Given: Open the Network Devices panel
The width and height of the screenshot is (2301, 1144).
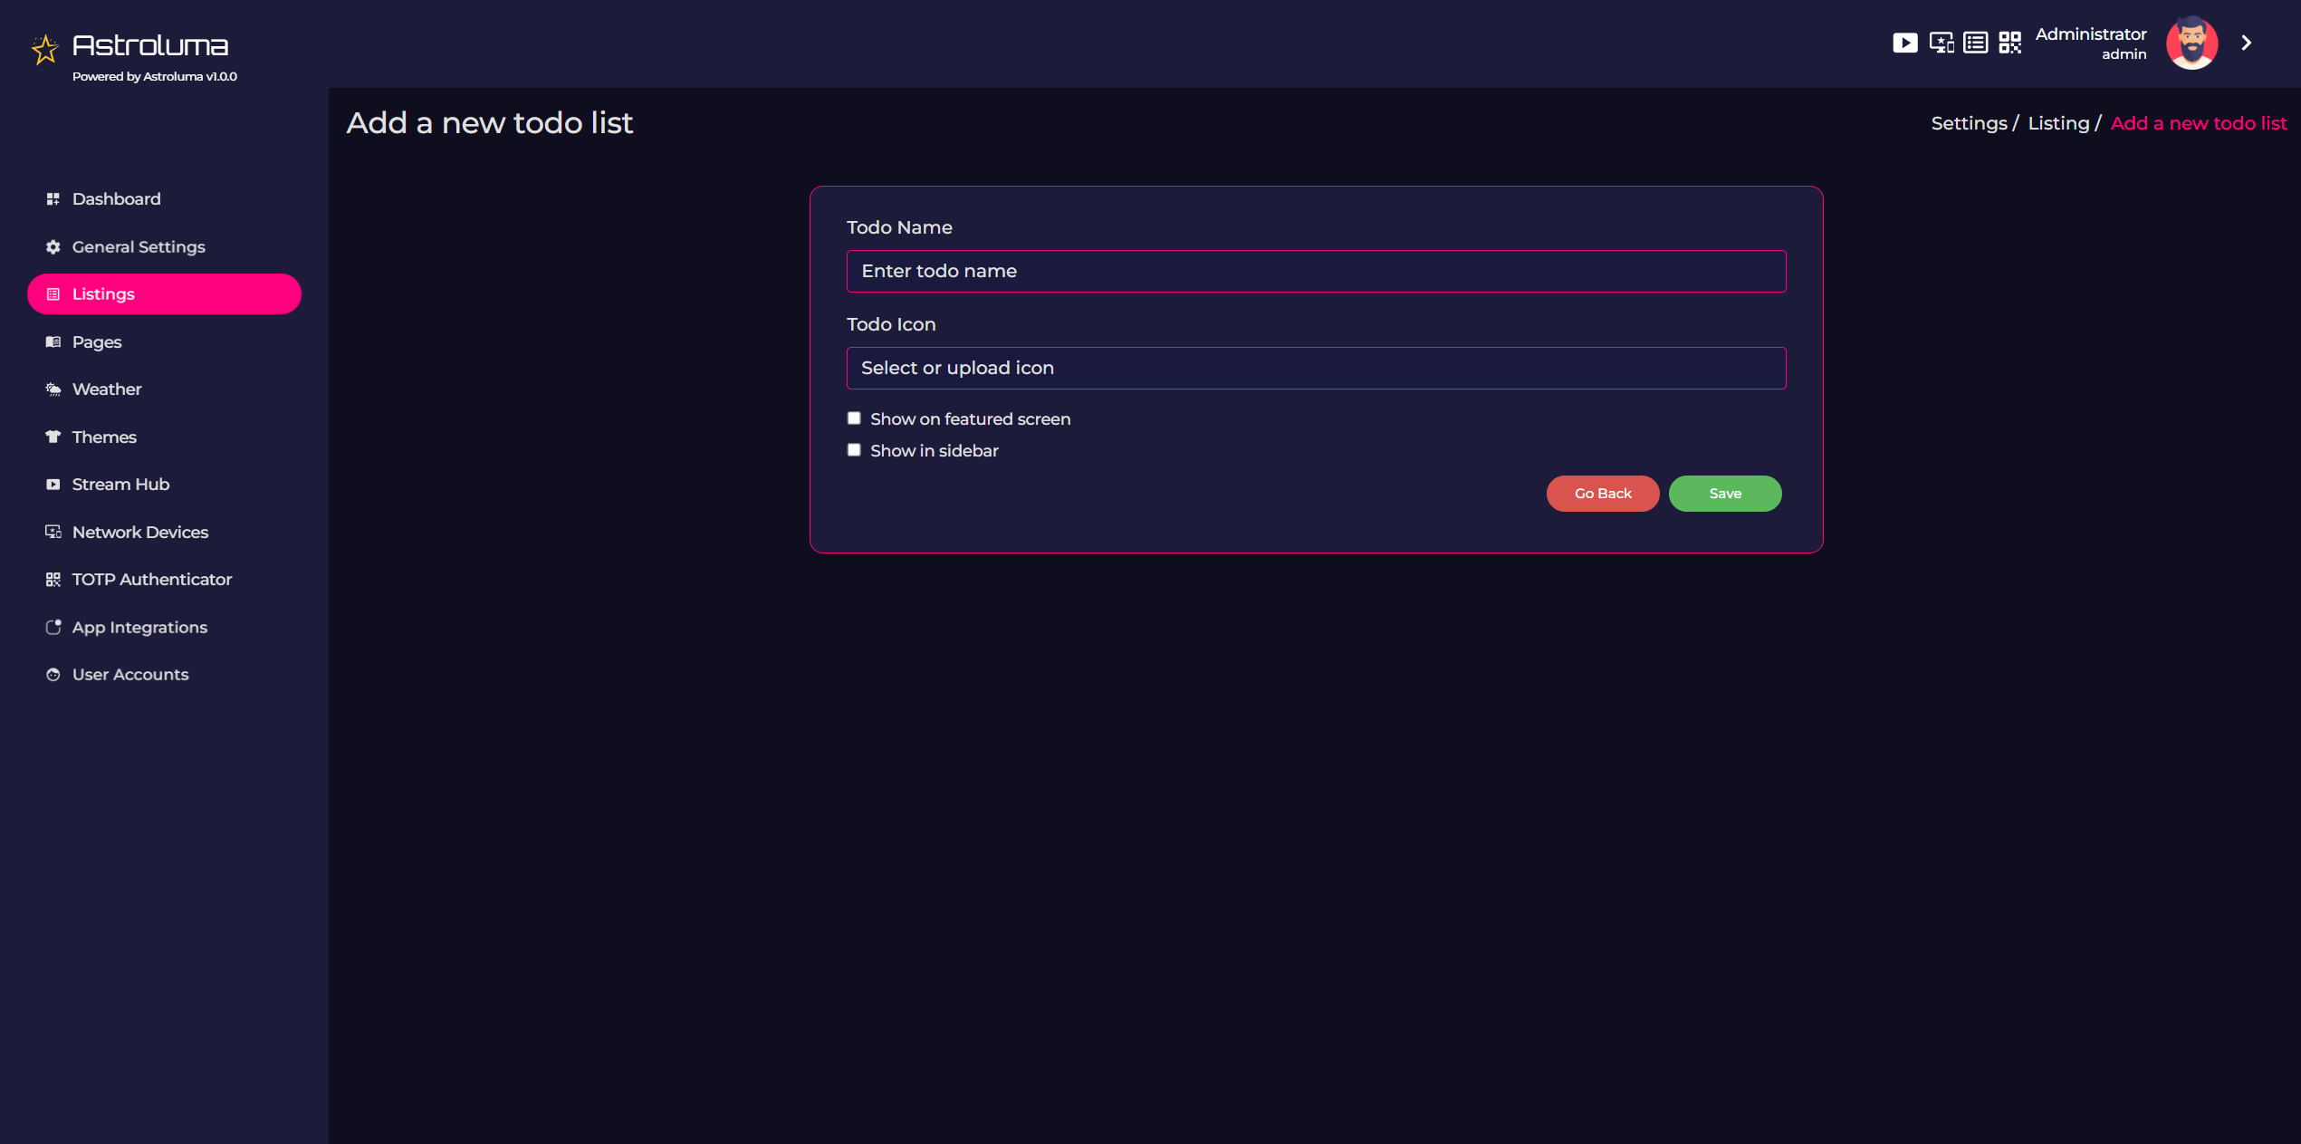Looking at the screenshot, I should 141,532.
